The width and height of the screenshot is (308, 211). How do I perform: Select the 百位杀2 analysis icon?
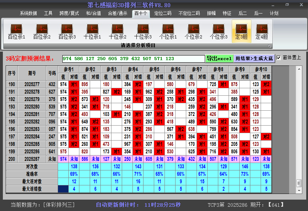tap(41, 29)
